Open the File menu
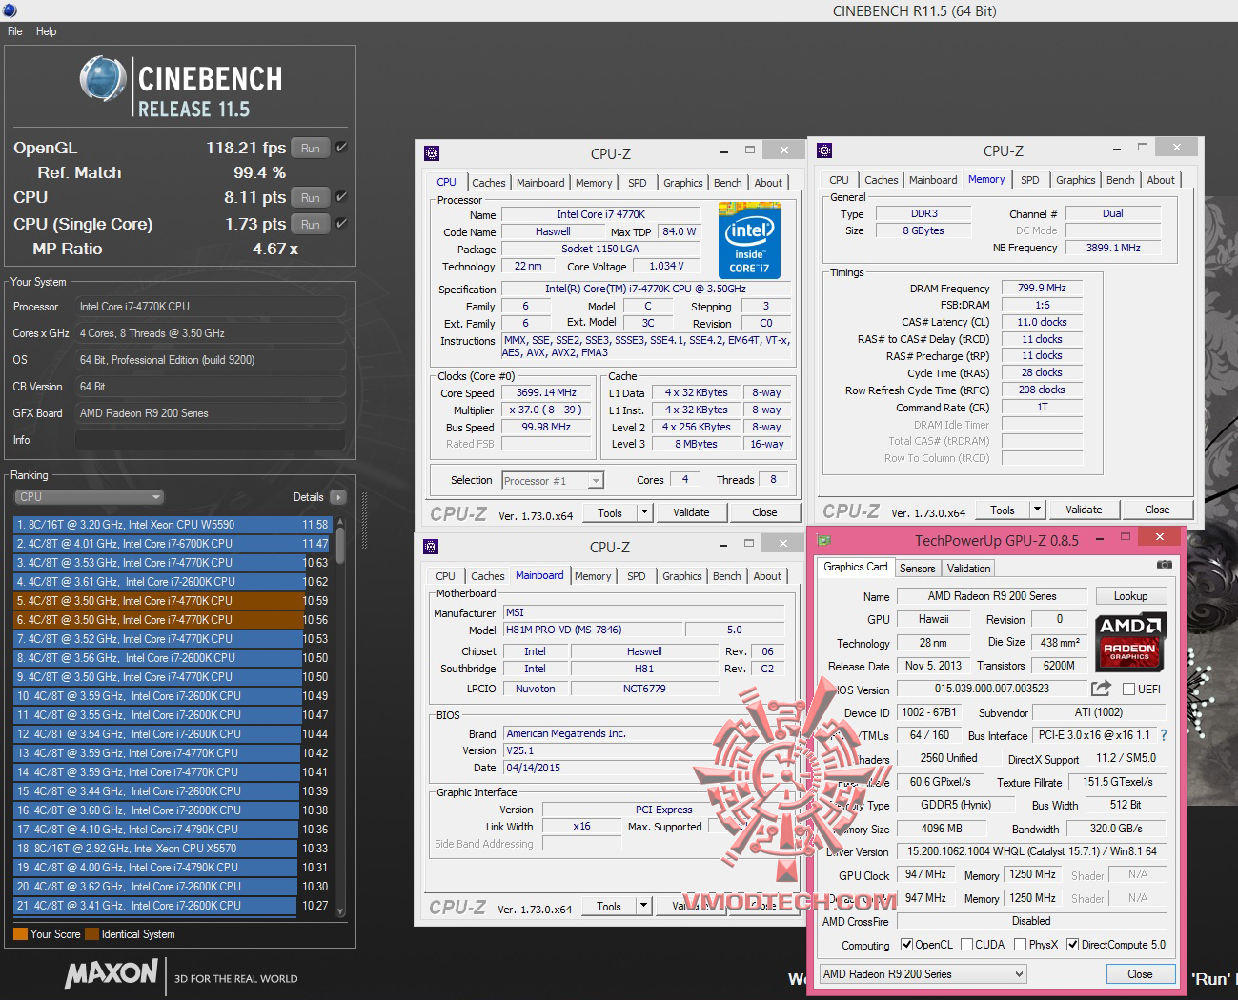The width and height of the screenshot is (1238, 1000). 15,31
